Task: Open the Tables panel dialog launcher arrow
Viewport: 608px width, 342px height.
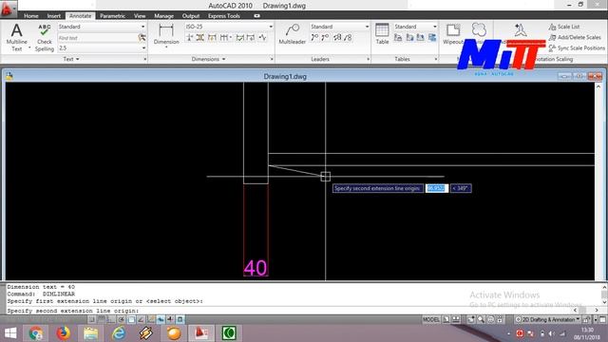Action: (436, 59)
